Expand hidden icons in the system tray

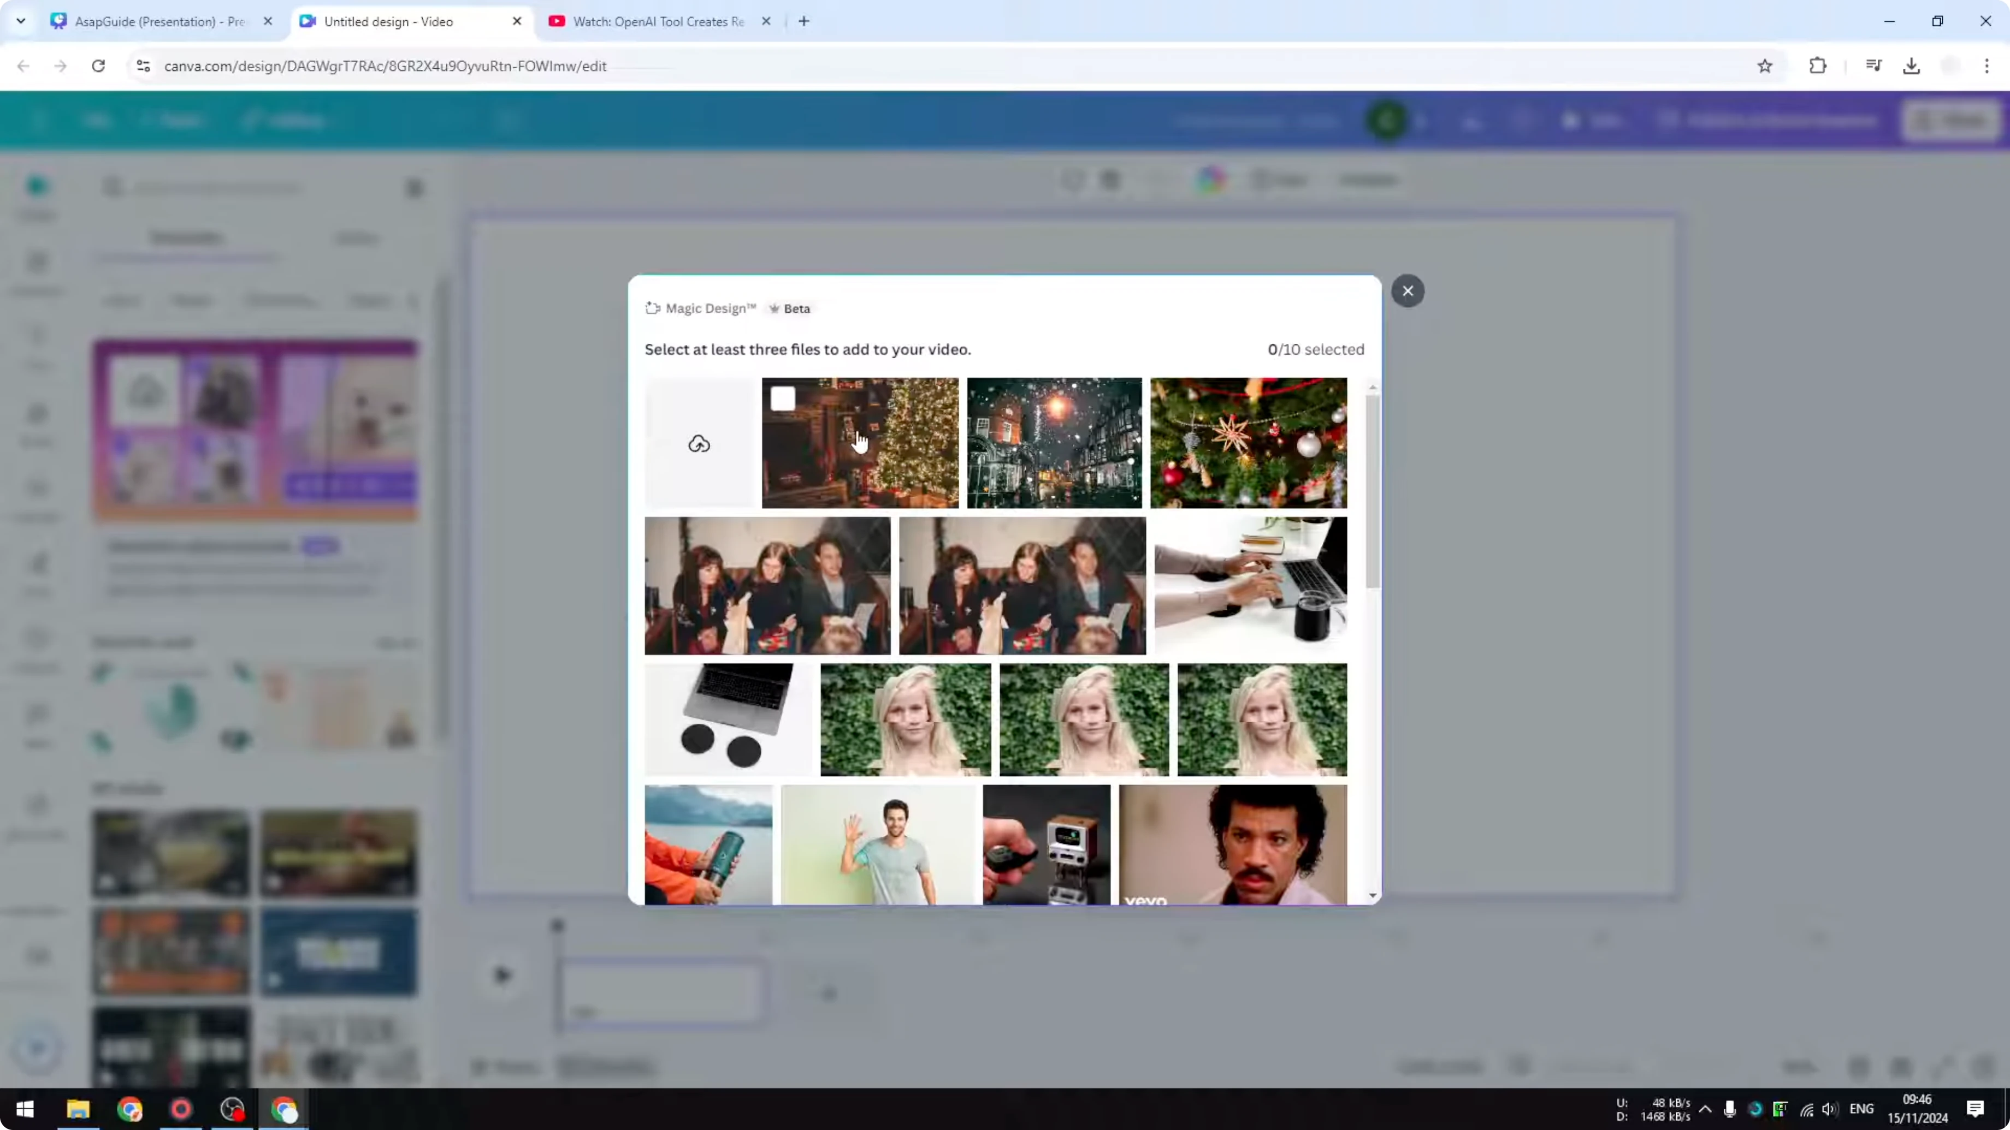tap(1706, 1109)
